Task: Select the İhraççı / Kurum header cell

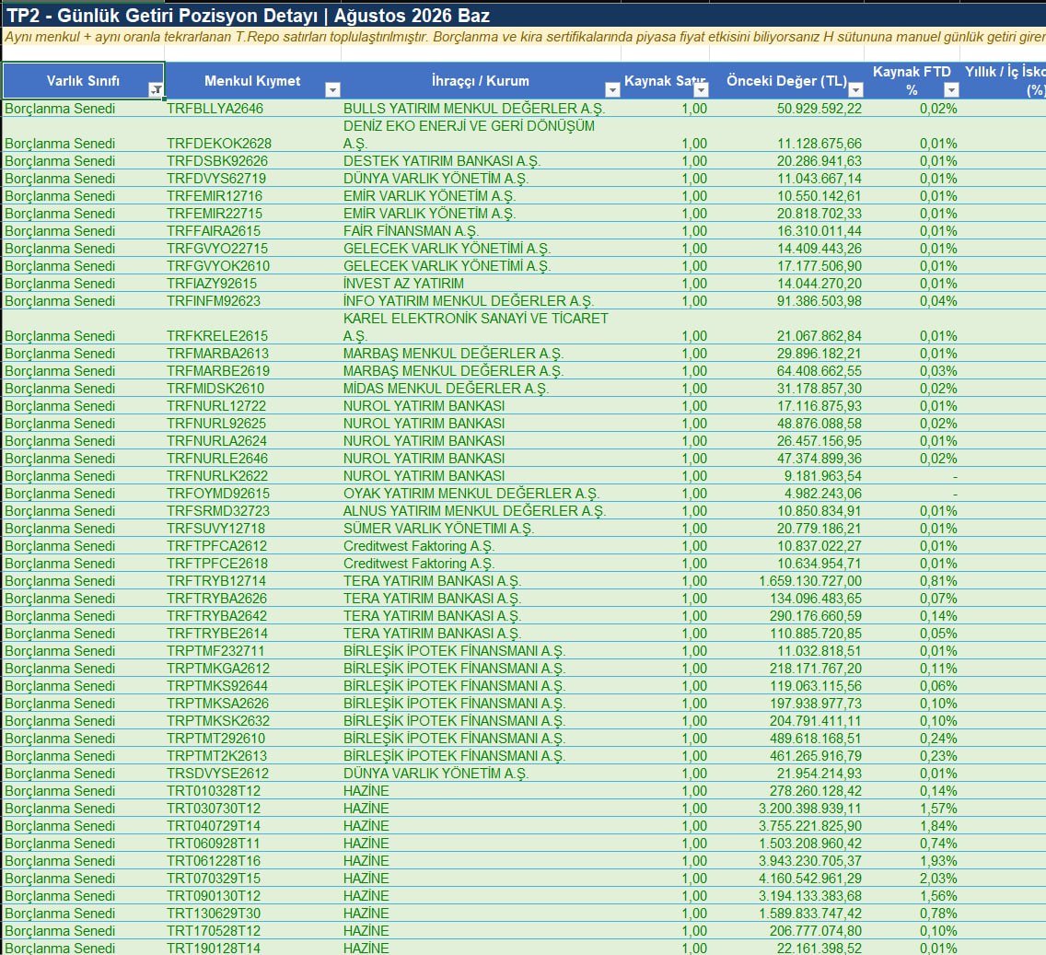Action: (481, 81)
